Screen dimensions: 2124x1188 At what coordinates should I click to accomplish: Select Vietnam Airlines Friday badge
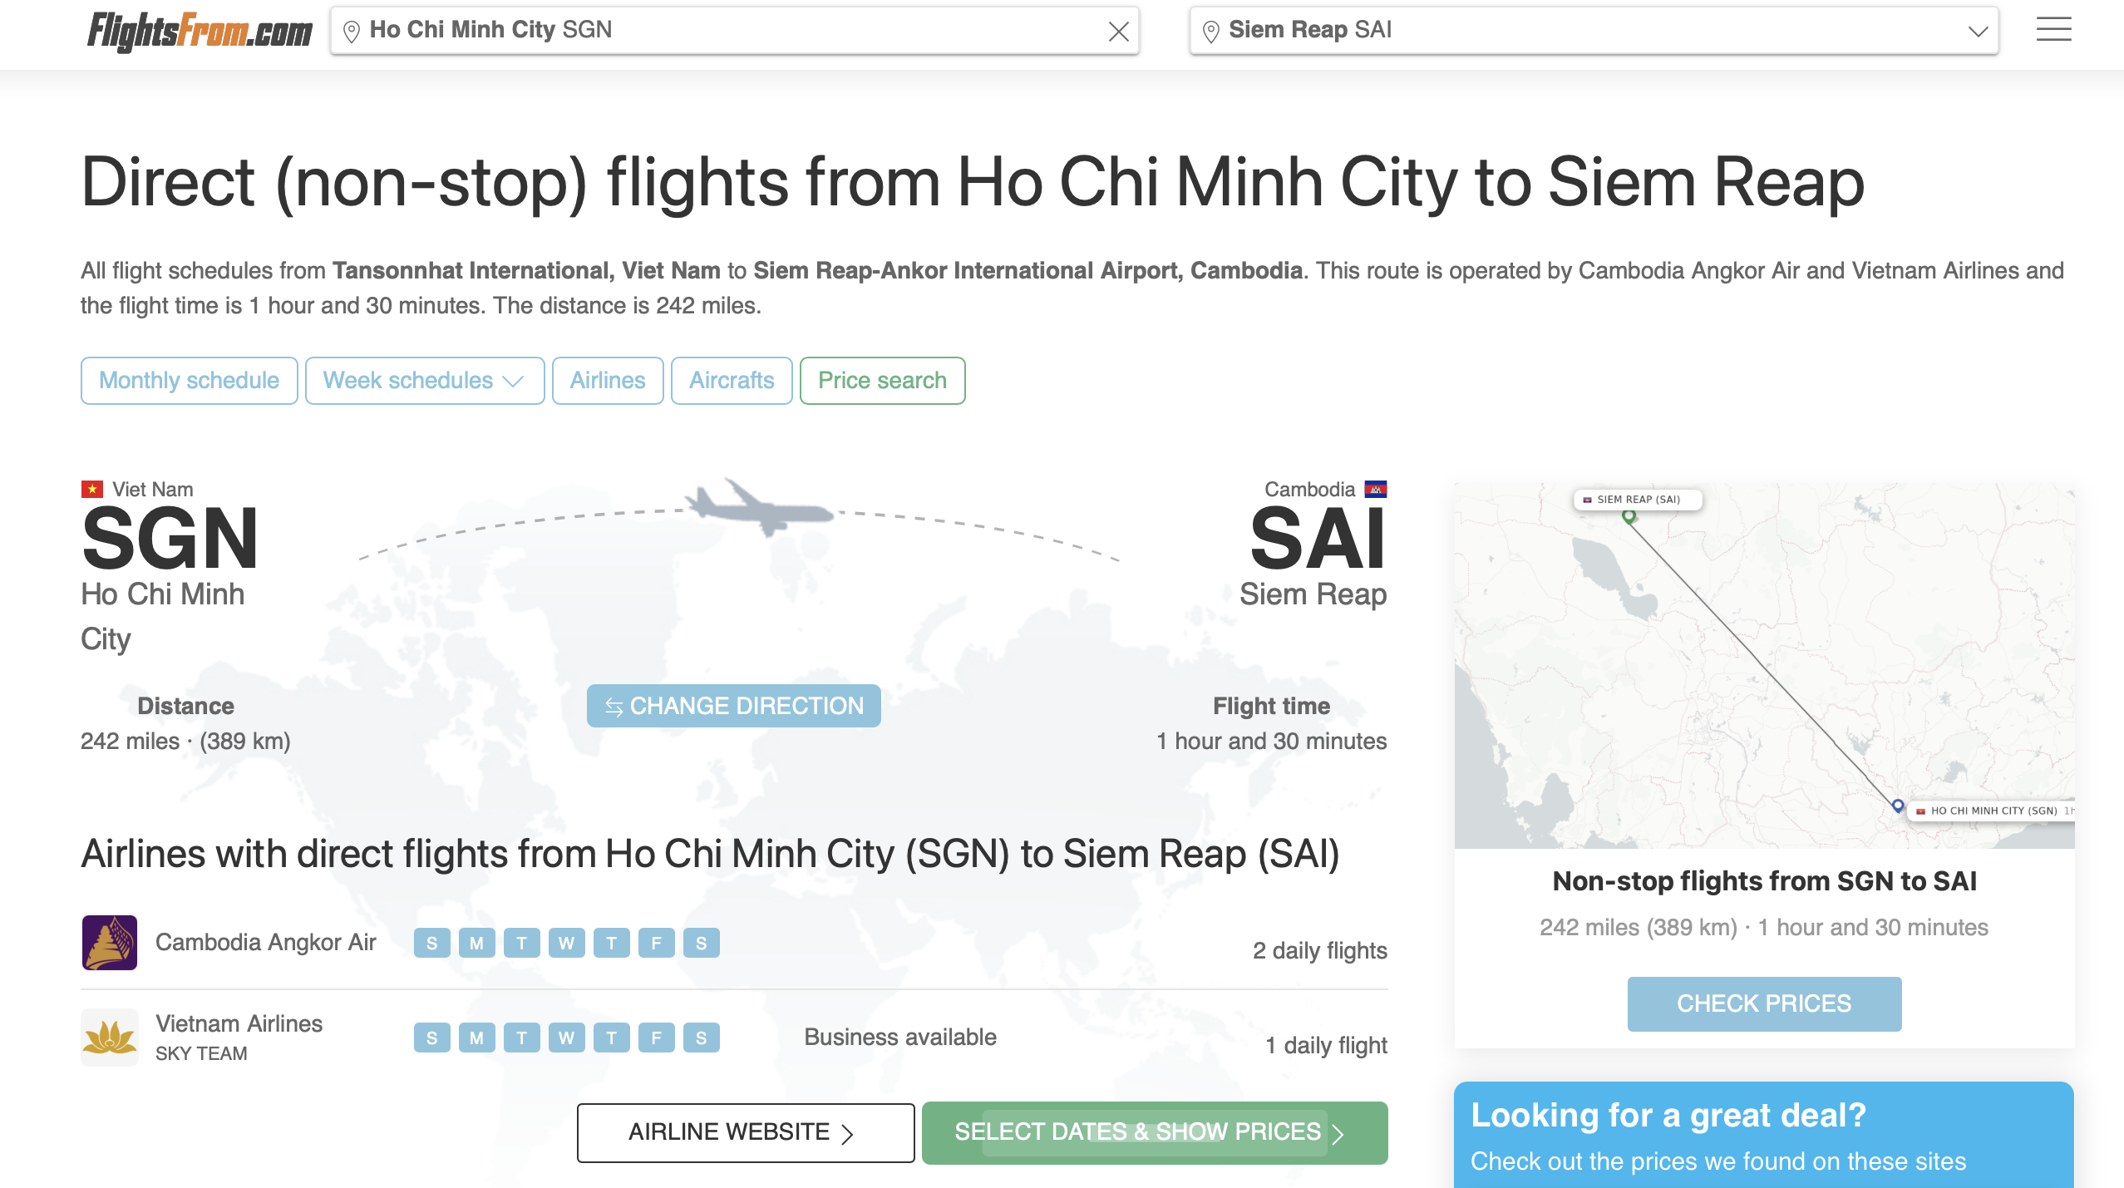point(657,1038)
